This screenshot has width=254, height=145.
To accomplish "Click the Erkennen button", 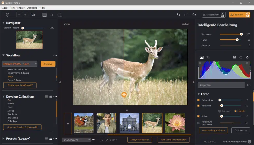I will (48, 64).
